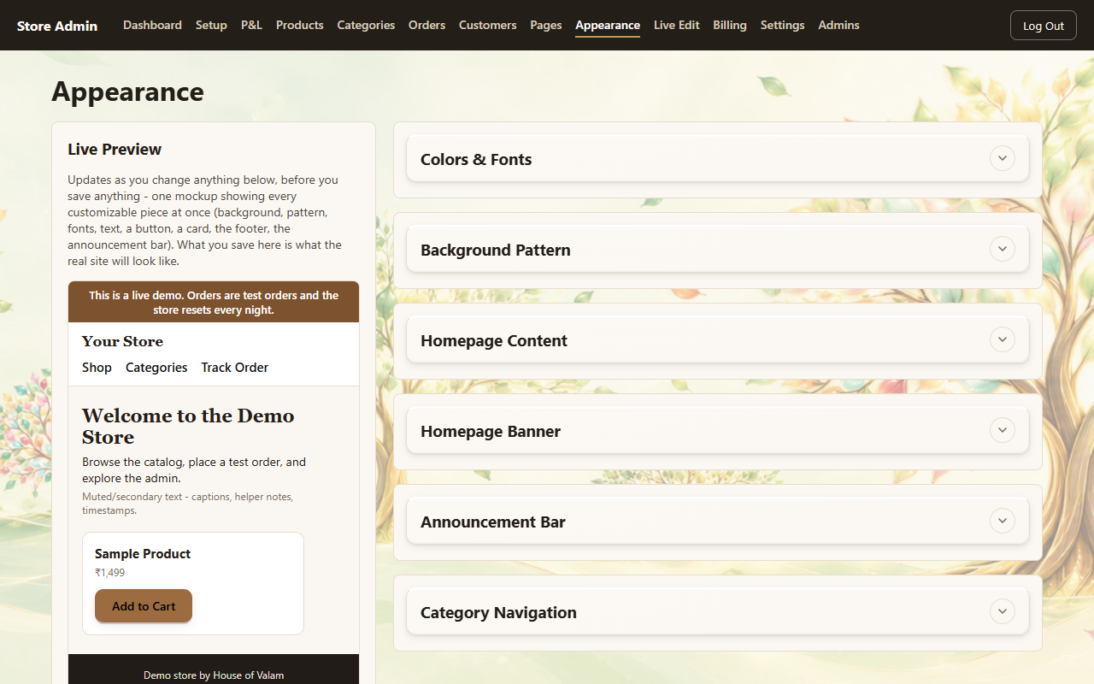This screenshot has height=684, width=1094.
Task: Open the P&L page
Action: tap(251, 25)
